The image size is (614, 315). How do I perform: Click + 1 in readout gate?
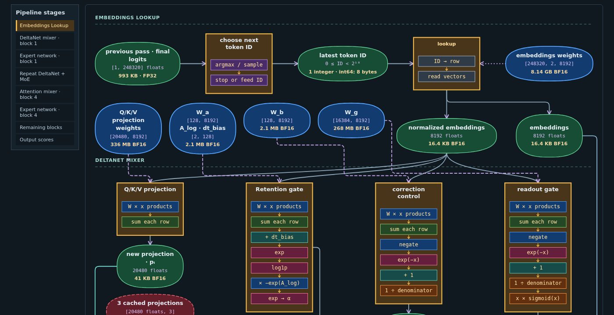tap(538, 268)
